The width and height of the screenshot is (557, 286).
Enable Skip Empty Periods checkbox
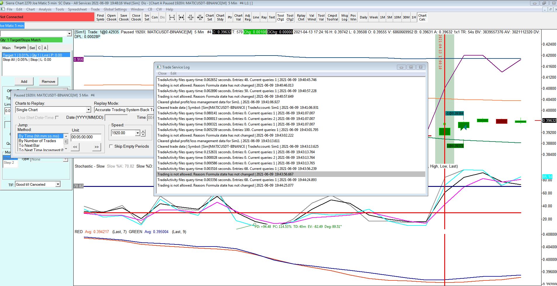[111, 147]
